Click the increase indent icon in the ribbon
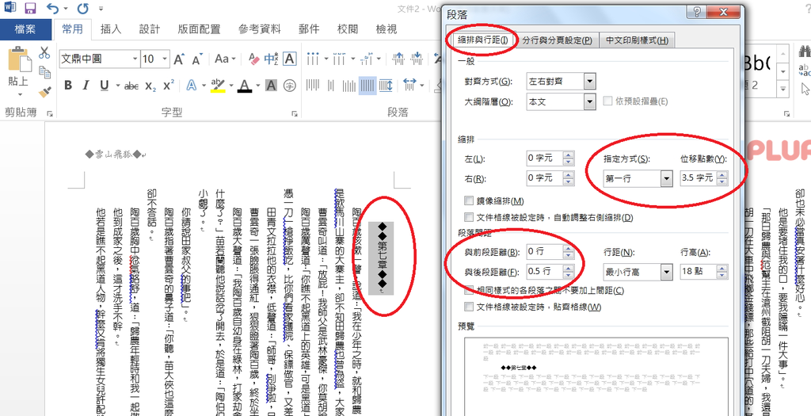This screenshot has width=811, height=416. point(417,59)
